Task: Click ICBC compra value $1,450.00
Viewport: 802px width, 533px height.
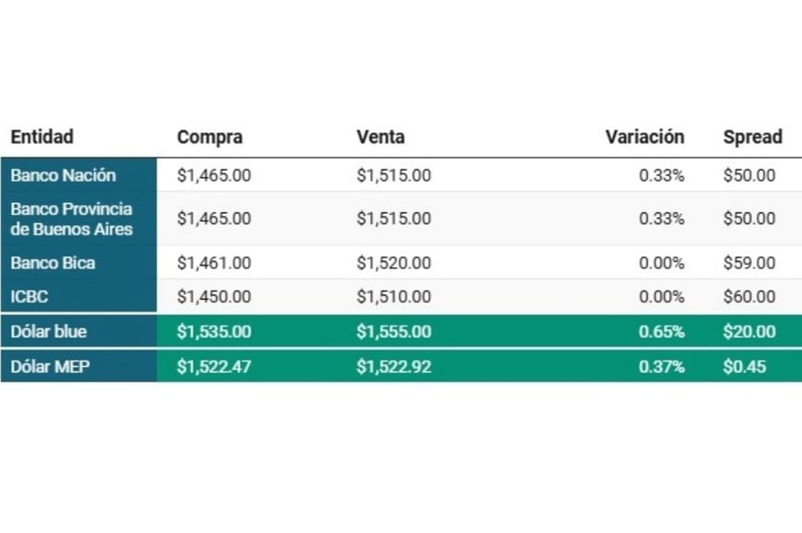Action: 214,297
